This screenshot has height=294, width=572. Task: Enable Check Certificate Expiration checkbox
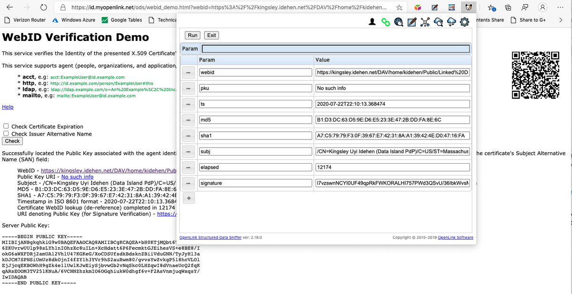(6, 127)
